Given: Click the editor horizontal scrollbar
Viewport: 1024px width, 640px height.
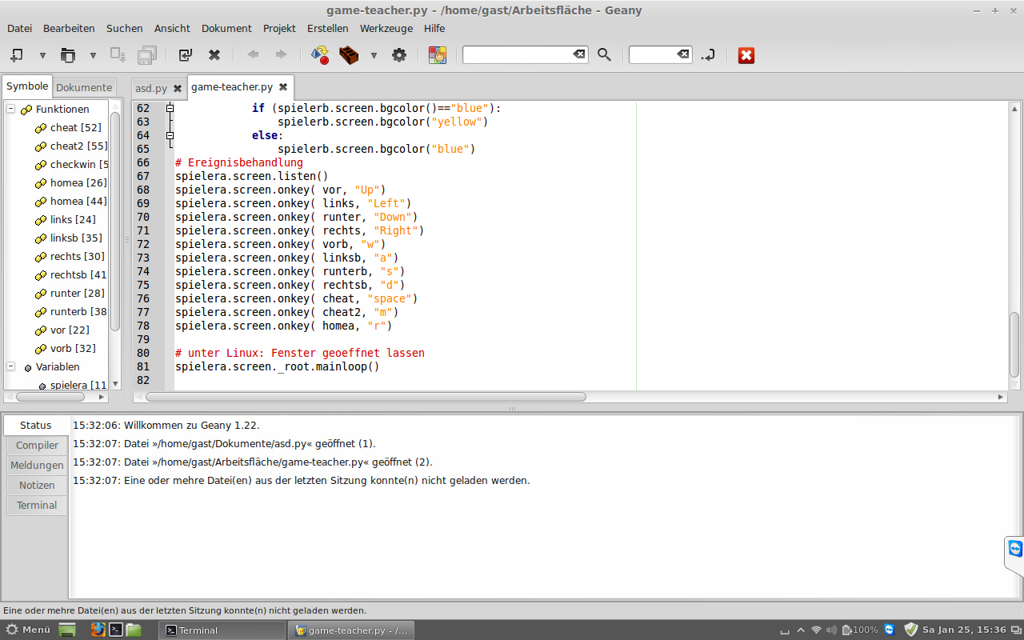Looking at the screenshot, I should pos(366,397).
